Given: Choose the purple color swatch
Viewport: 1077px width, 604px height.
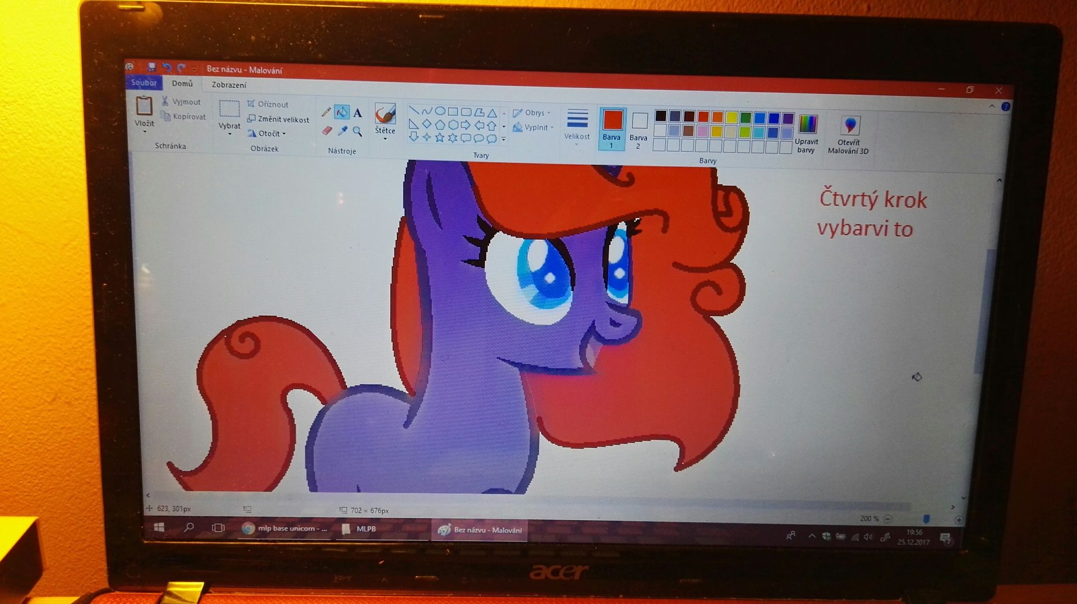Looking at the screenshot, I should click(788, 118).
